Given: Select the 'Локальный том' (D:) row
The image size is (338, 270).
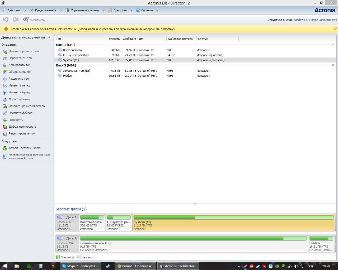Looking at the screenshot, I should tap(195, 71).
